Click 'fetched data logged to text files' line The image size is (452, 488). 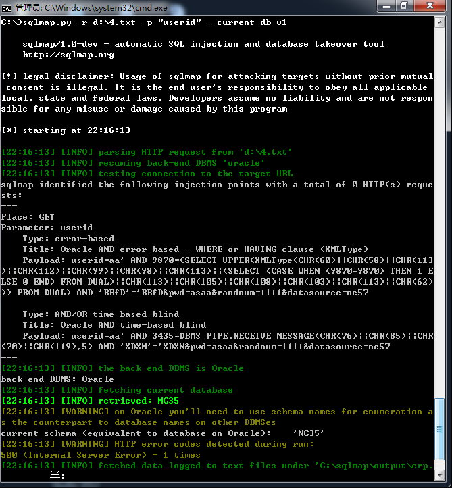click(217, 466)
